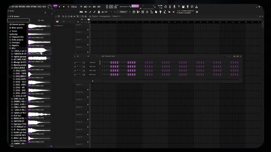The height and width of the screenshot is (152, 271).
Task: Open the Line snap dropdown
Action: pos(108,12)
